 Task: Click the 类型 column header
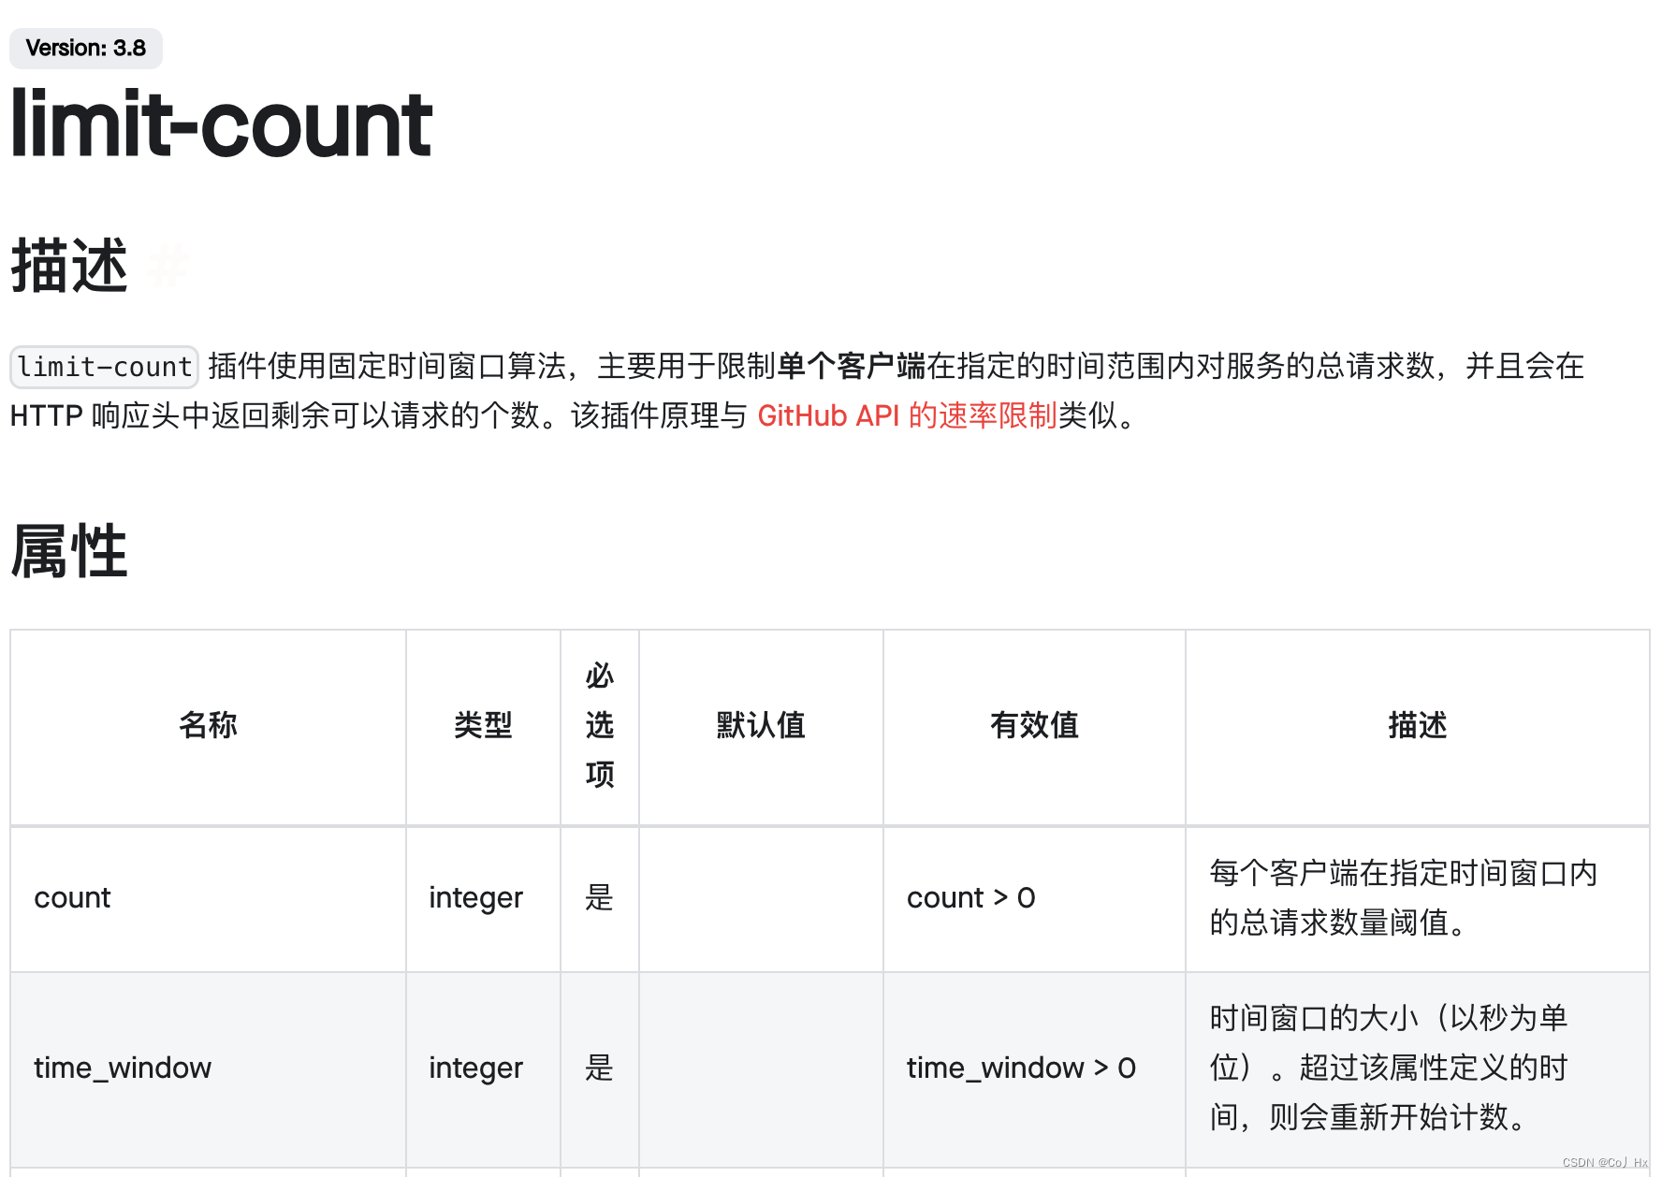pyautogui.click(x=483, y=725)
